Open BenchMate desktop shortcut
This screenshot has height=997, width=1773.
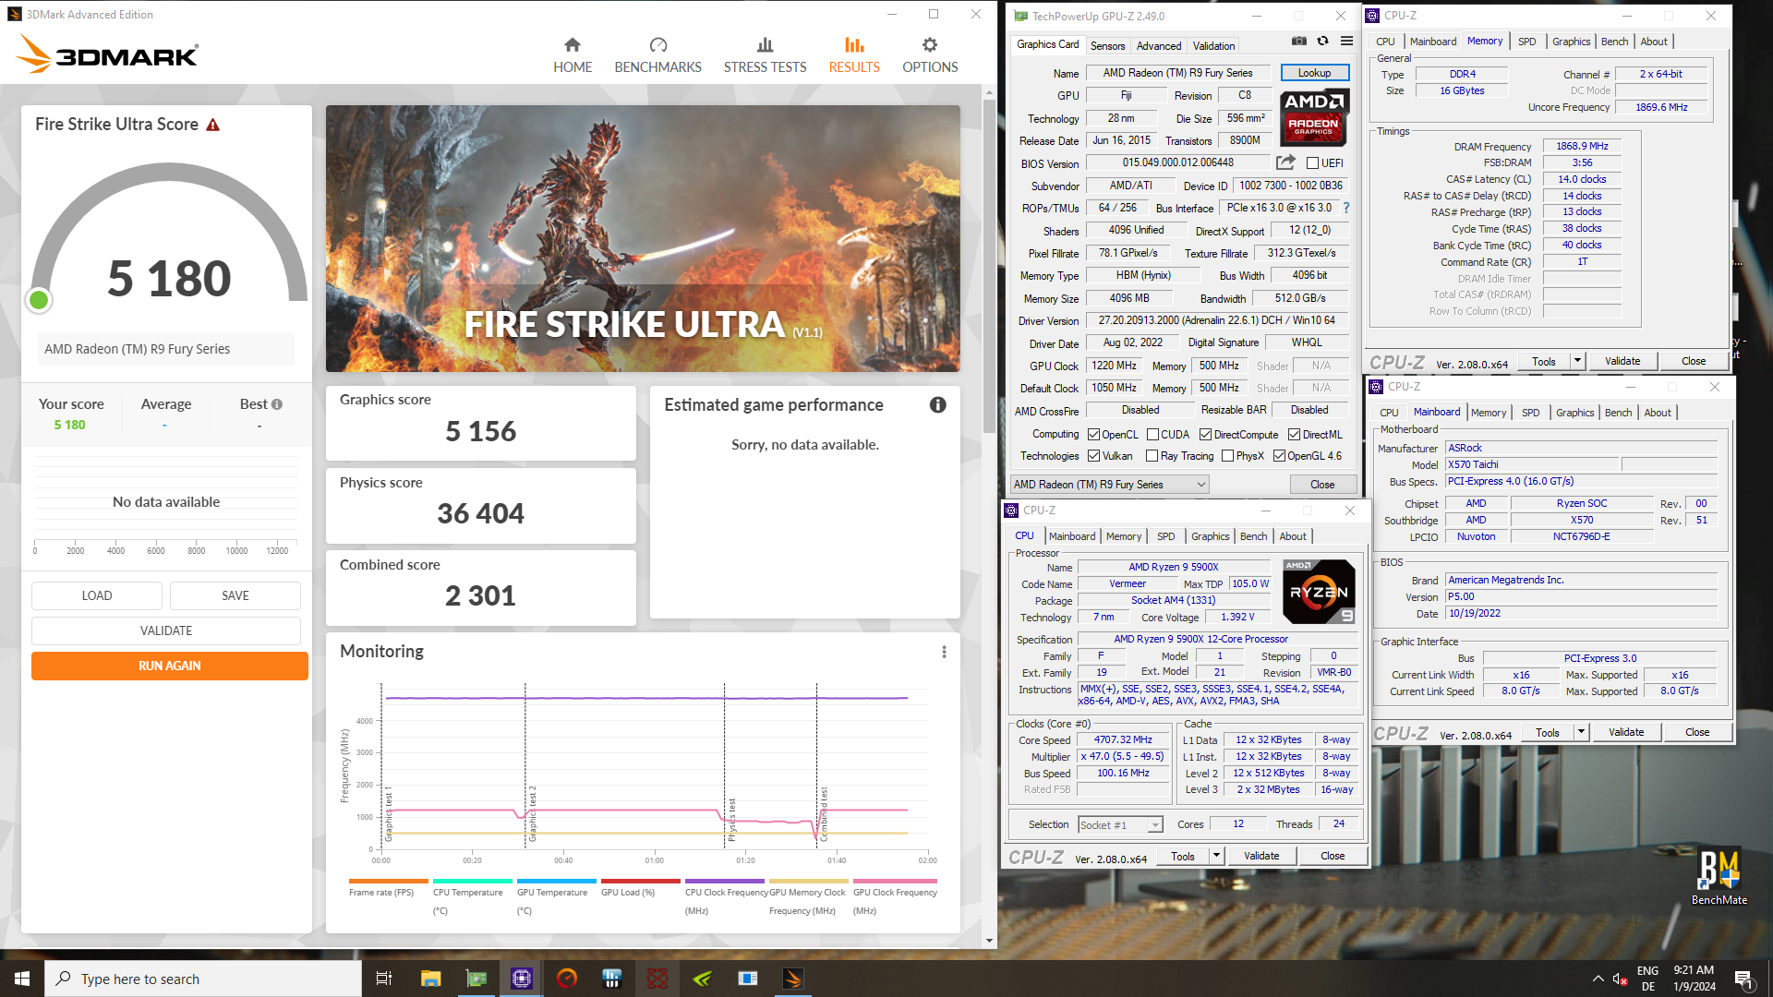1719,877
